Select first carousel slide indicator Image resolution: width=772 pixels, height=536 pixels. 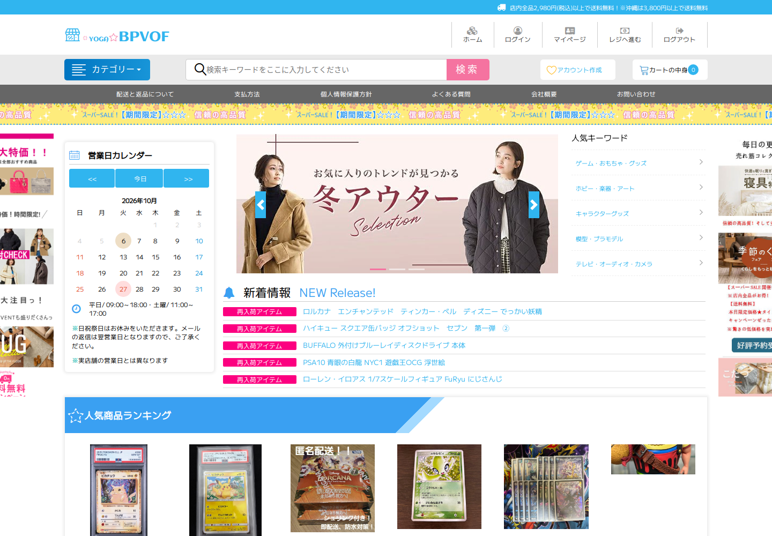click(378, 269)
